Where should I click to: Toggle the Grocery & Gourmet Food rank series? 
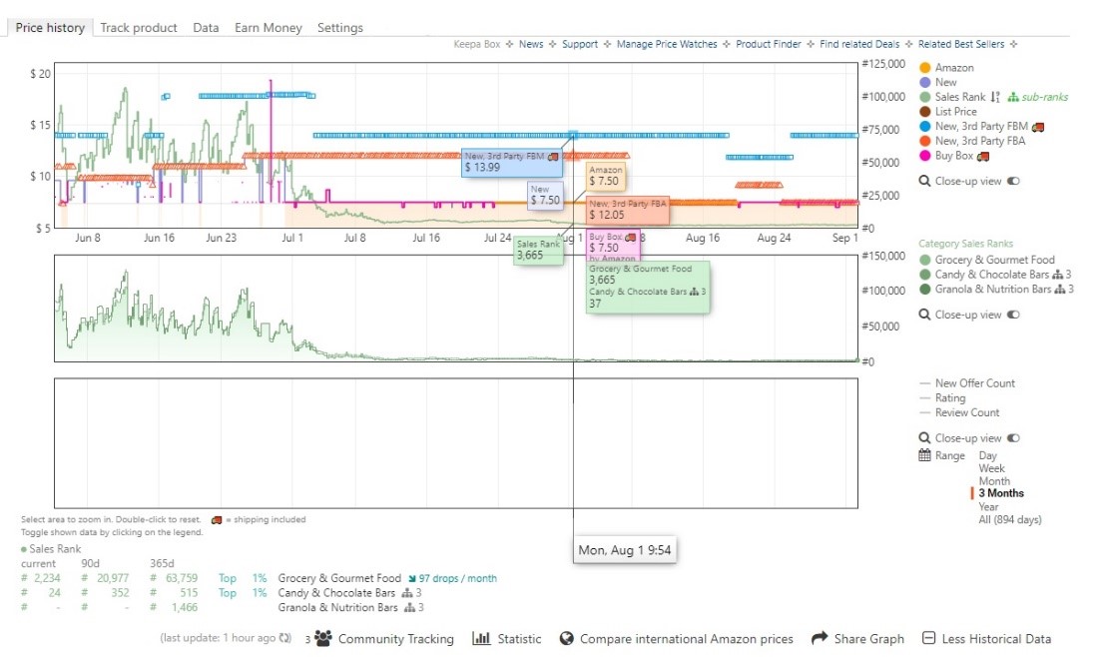click(x=995, y=260)
